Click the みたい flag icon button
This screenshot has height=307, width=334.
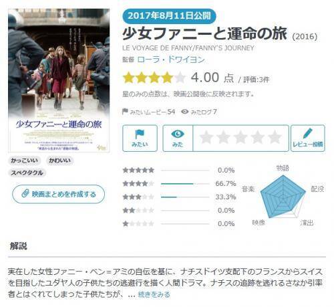pyautogui.click(x=140, y=138)
